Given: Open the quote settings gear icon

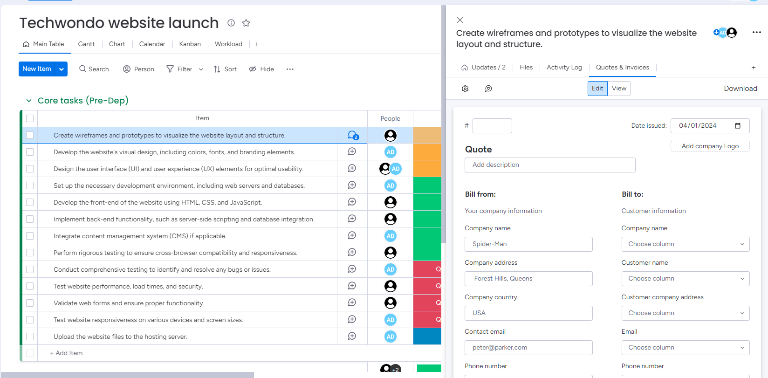Looking at the screenshot, I should (x=465, y=89).
